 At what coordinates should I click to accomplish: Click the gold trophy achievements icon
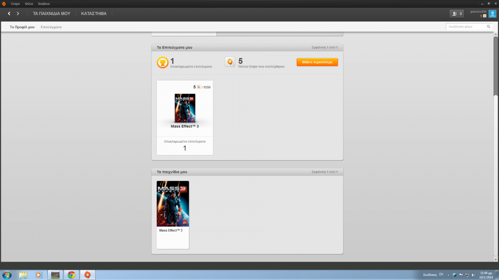pos(163,63)
